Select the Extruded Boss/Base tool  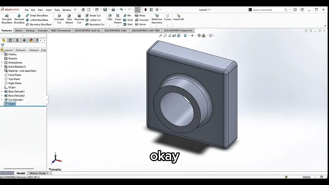coord(7,19)
